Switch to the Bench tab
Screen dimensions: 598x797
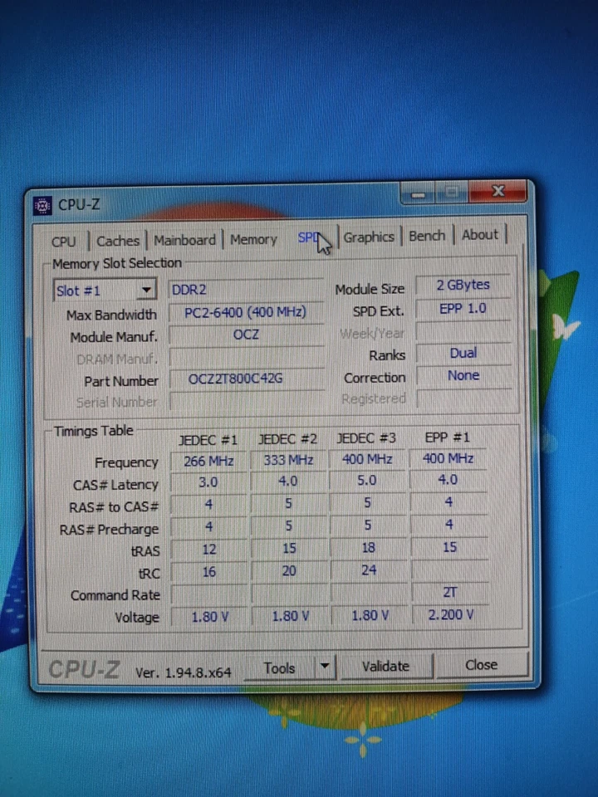[x=427, y=235]
